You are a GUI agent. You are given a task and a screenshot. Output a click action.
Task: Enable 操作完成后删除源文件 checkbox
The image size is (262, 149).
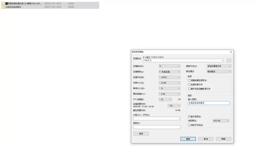click(x=189, y=89)
